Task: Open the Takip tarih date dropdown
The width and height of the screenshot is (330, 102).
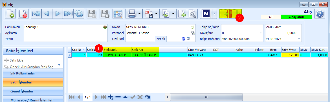Action: pos(299,27)
